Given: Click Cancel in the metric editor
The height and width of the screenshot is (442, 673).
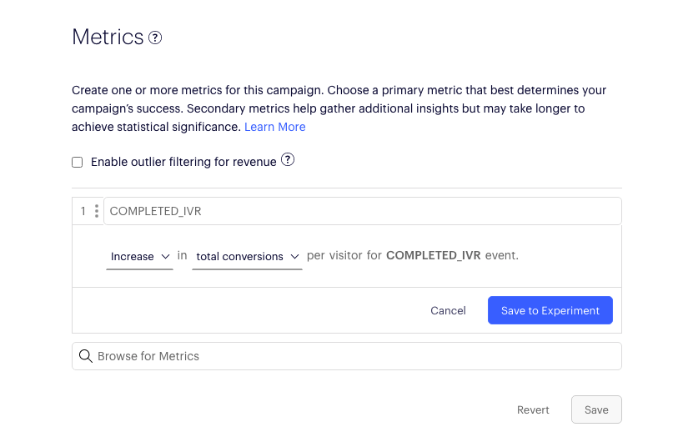Looking at the screenshot, I should click(448, 310).
